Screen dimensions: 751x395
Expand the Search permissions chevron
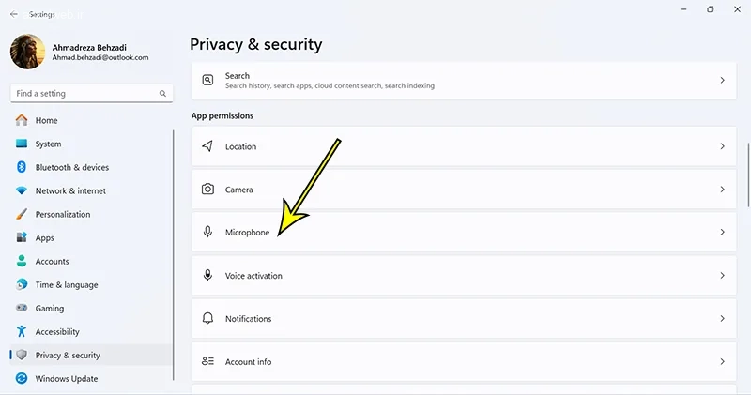722,81
